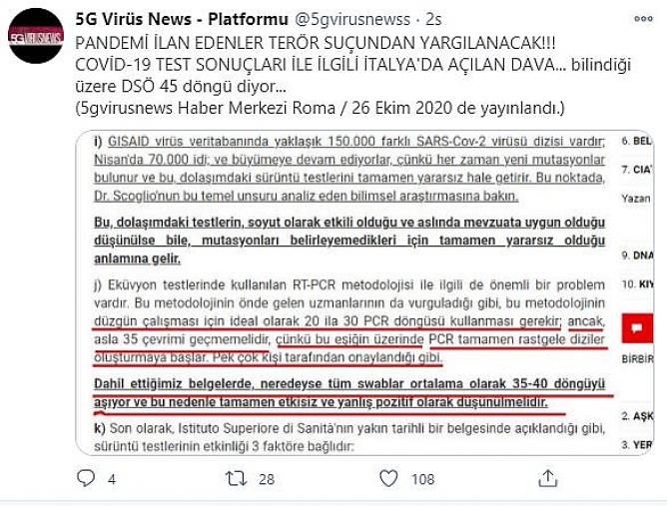Select sidebar item 9. DNA
667x506 pixels.
(637, 255)
